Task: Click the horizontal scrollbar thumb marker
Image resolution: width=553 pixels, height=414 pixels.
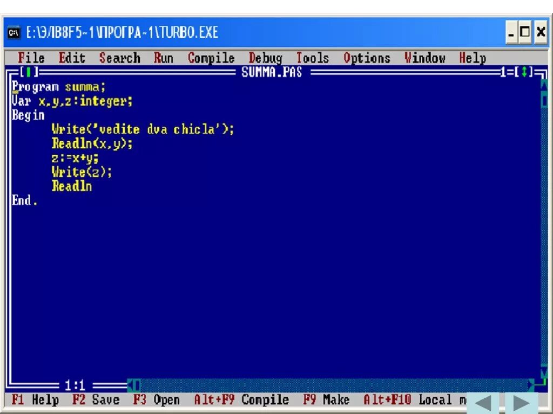Action: pyautogui.click(x=137, y=385)
